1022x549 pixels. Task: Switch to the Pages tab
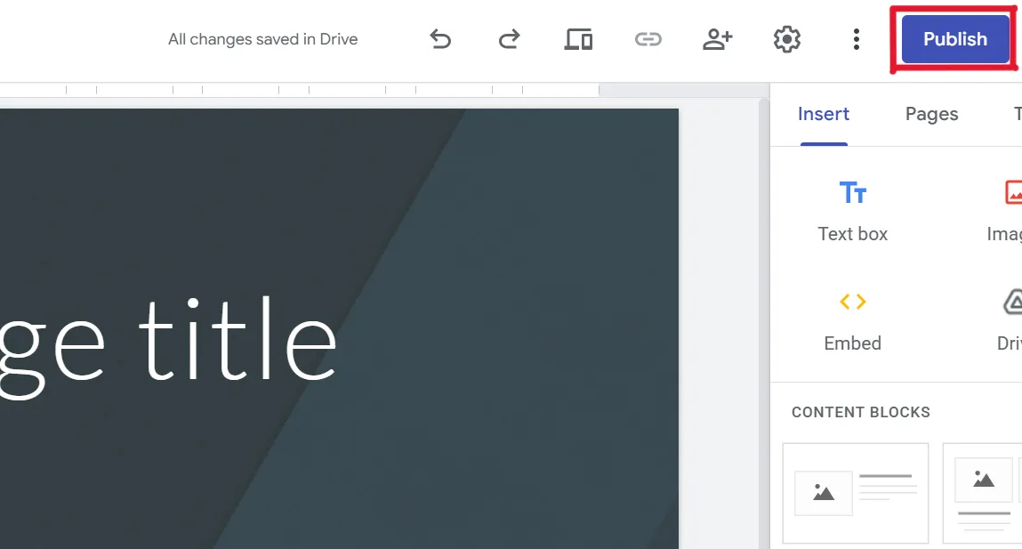tap(931, 114)
